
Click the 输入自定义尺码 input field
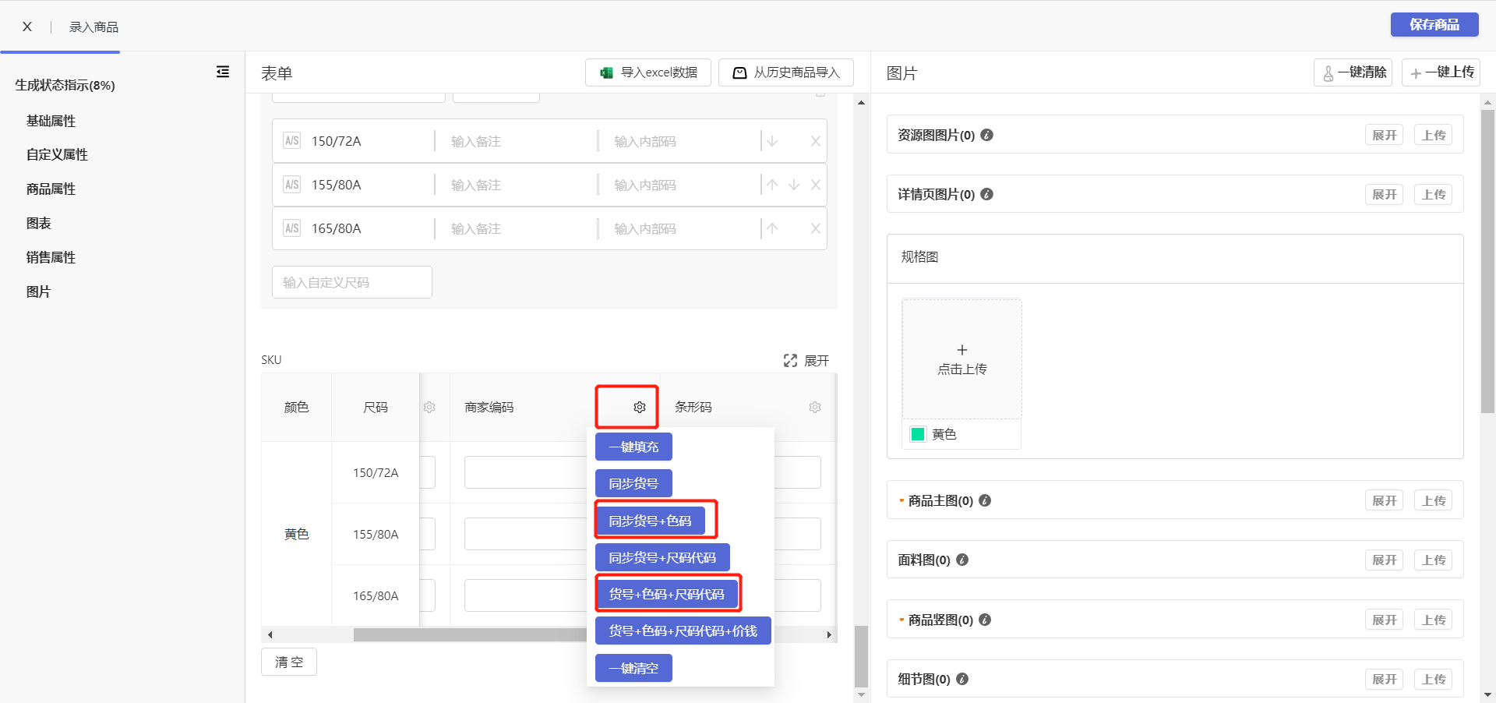click(352, 282)
